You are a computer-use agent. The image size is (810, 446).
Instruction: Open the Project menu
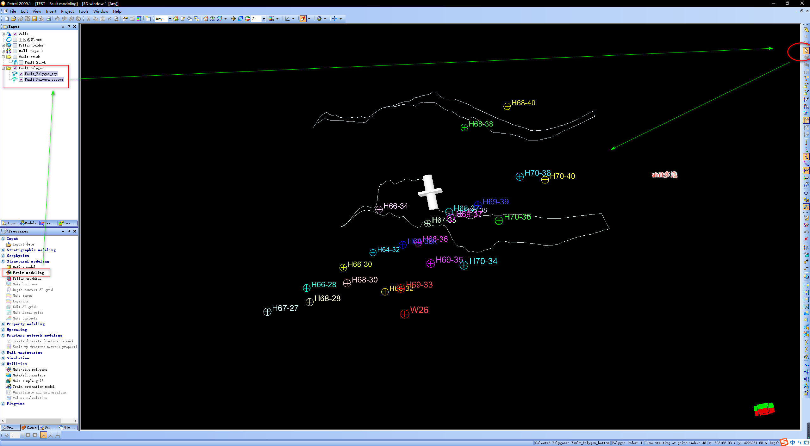(x=67, y=11)
